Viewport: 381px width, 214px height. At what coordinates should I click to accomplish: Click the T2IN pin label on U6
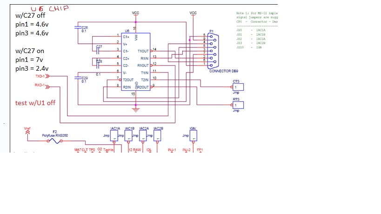[x=145, y=80]
